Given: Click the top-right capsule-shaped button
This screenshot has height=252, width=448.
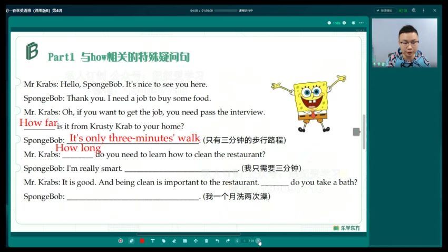Looking at the screenshot, I should 385,11.
